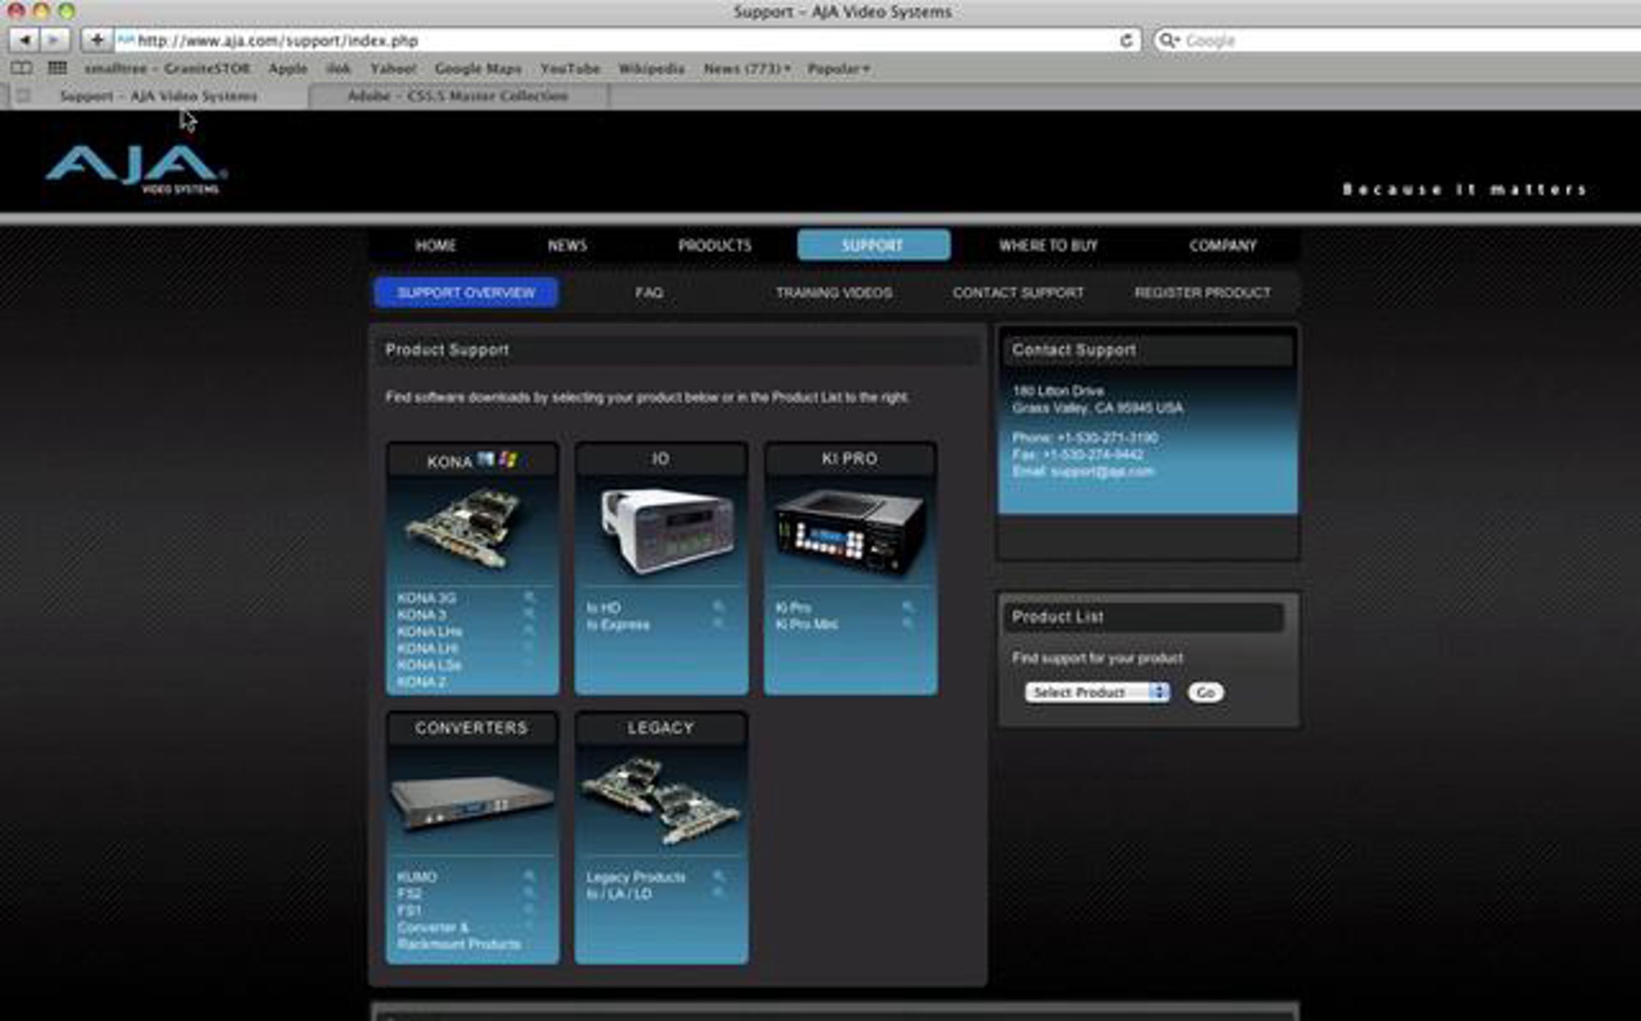The width and height of the screenshot is (1641, 1021).
Task: Open the NEWS navigation item
Action: tap(567, 246)
